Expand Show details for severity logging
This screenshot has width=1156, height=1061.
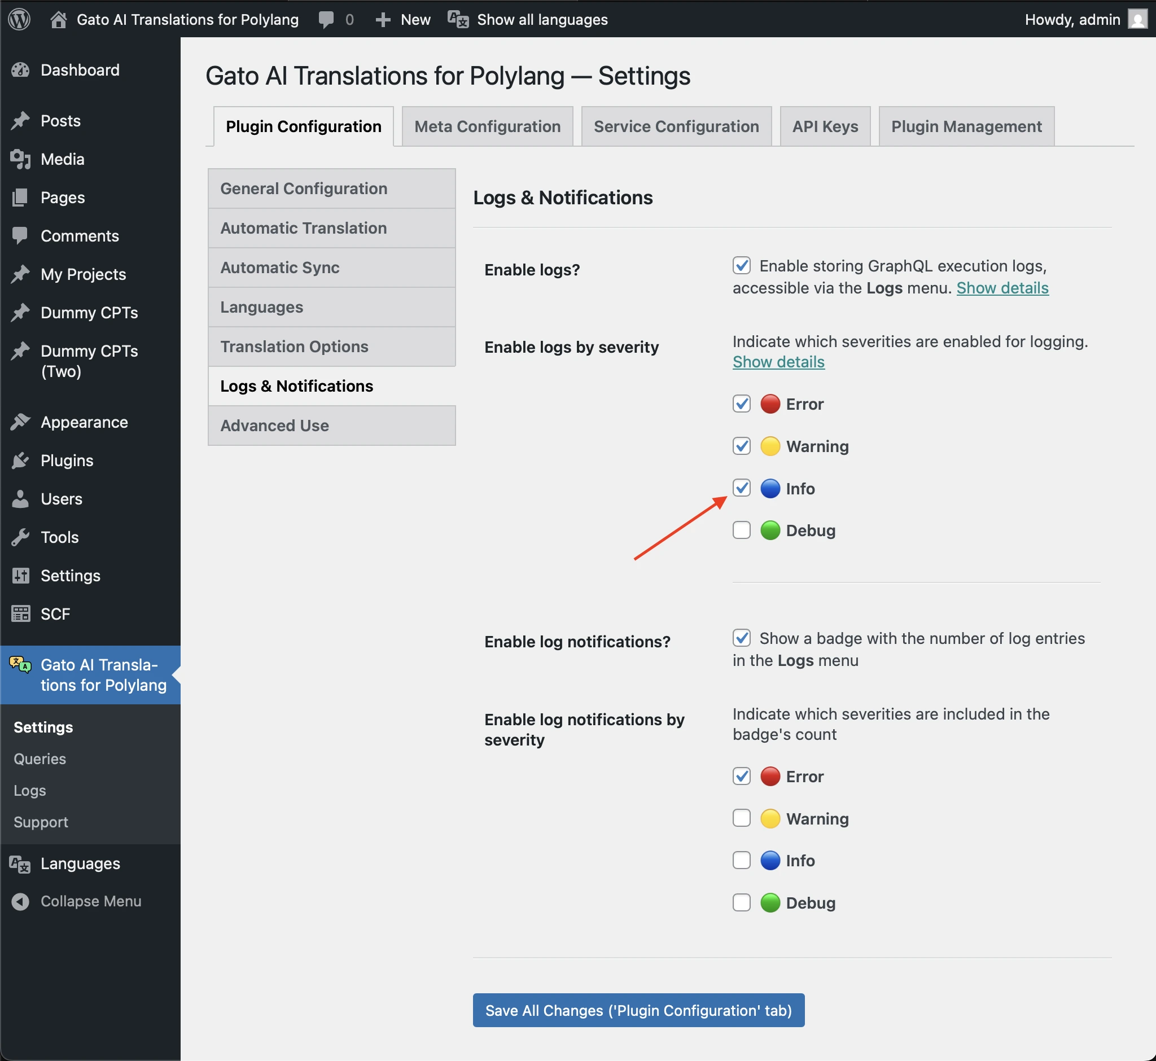click(x=778, y=362)
